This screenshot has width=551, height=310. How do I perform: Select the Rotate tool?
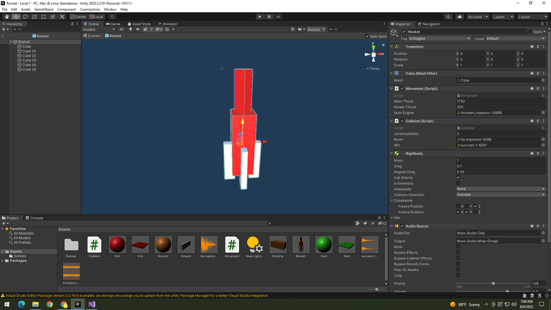25,17
